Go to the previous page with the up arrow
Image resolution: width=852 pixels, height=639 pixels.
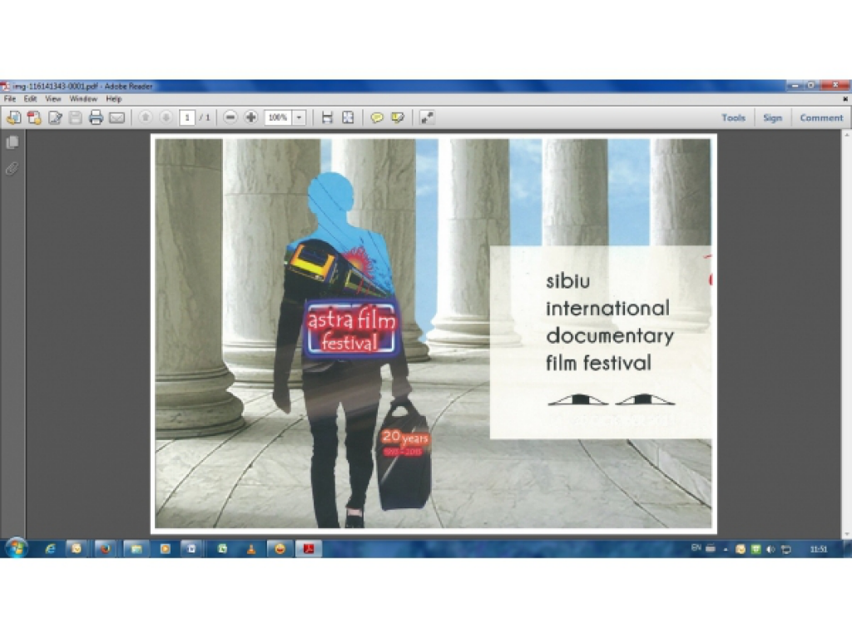tap(145, 117)
